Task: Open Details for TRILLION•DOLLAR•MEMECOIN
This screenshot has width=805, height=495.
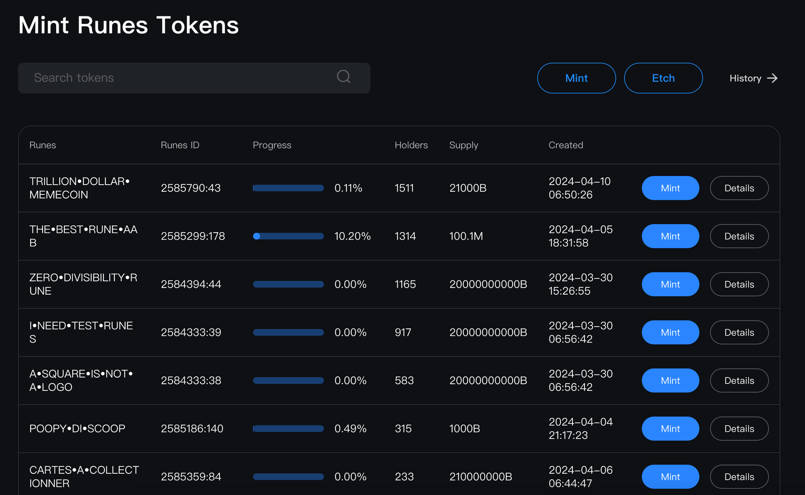Action: tap(739, 188)
